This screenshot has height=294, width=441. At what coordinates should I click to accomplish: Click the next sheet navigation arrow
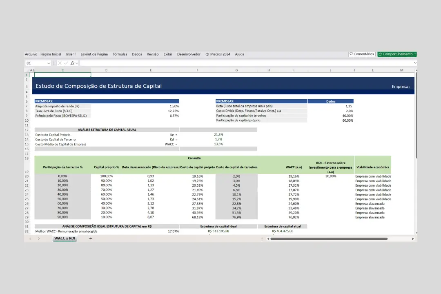tap(39, 238)
